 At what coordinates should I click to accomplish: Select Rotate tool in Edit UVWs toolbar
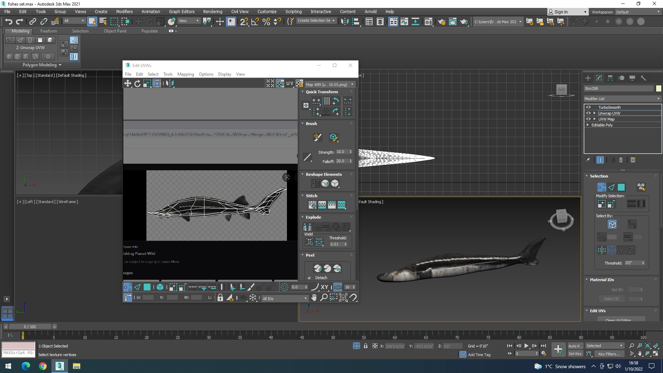(137, 83)
